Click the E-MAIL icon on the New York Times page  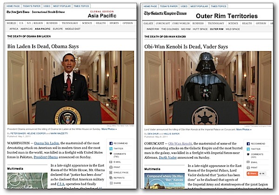pyautogui.click(x=111, y=162)
